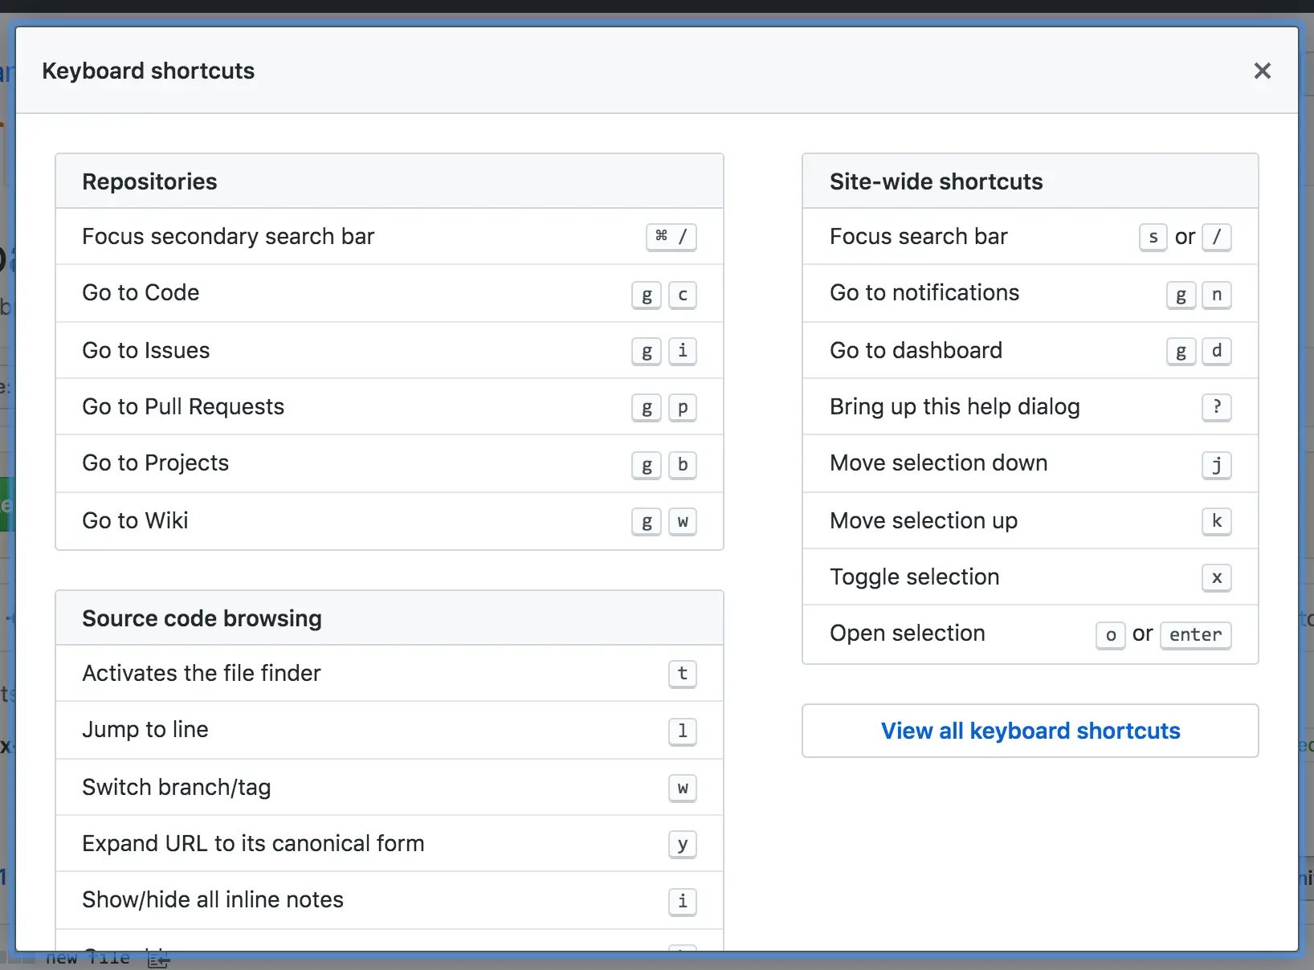Click the 'Go to Wiki' shortcut label
The image size is (1314, 970).
(135, 520)
